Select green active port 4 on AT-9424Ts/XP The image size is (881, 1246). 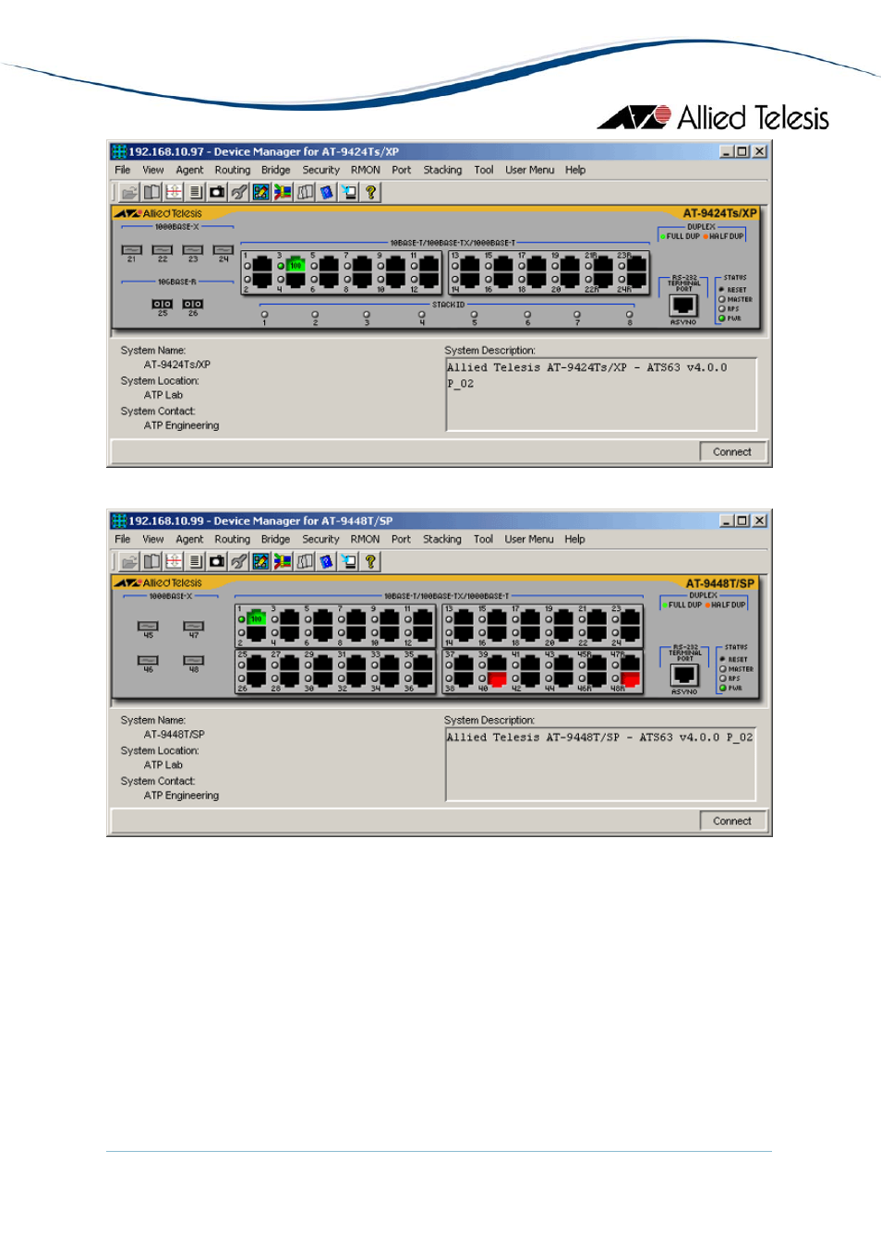(x=296, y=265)
